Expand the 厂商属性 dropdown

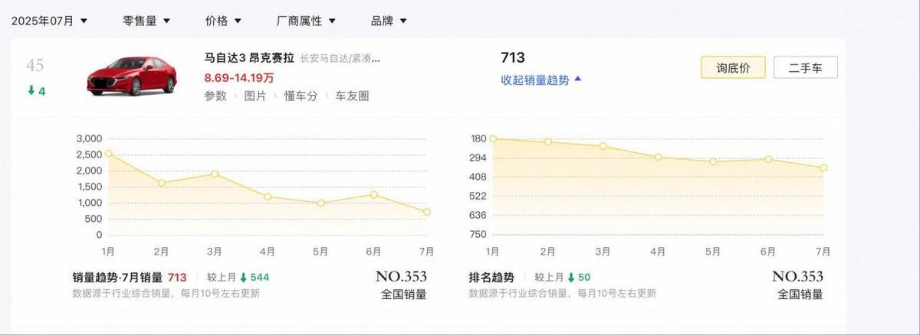(x=305, y=21)
